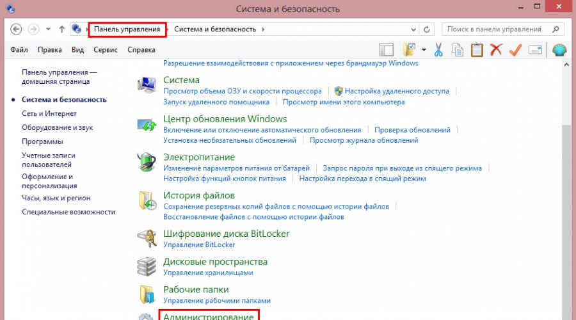Open the Вид menu
This screenshot has width=576, height=320.
coord(77,49)
